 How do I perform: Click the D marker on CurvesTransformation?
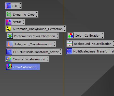pos(47,61)
